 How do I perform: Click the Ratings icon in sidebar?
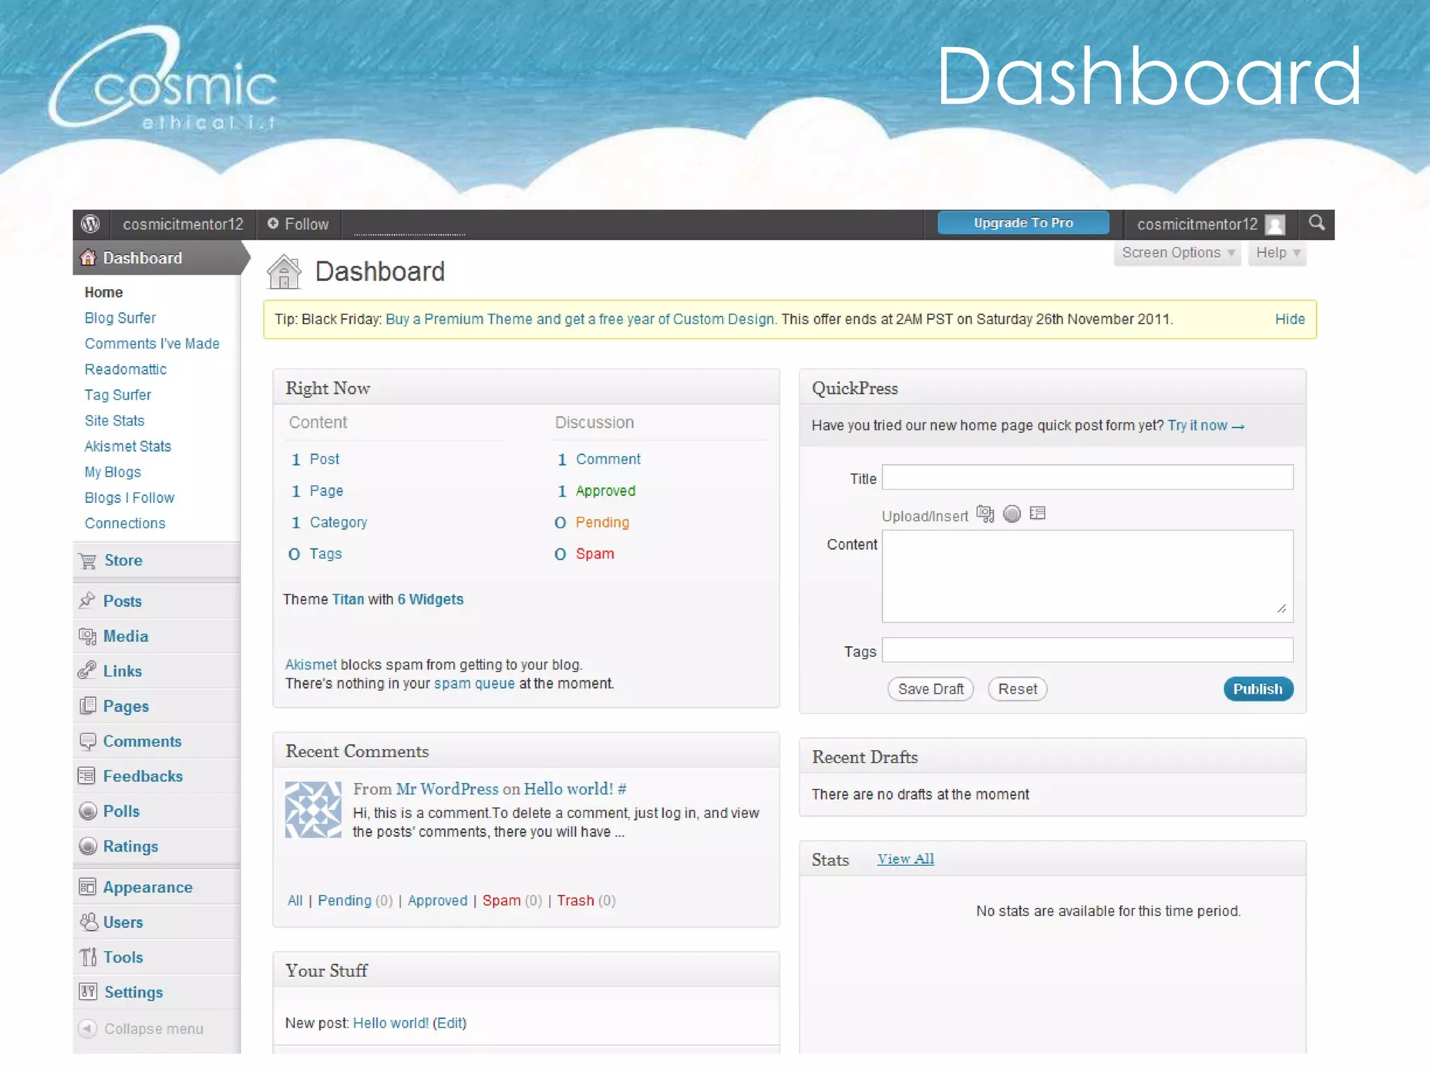(88, 846)
